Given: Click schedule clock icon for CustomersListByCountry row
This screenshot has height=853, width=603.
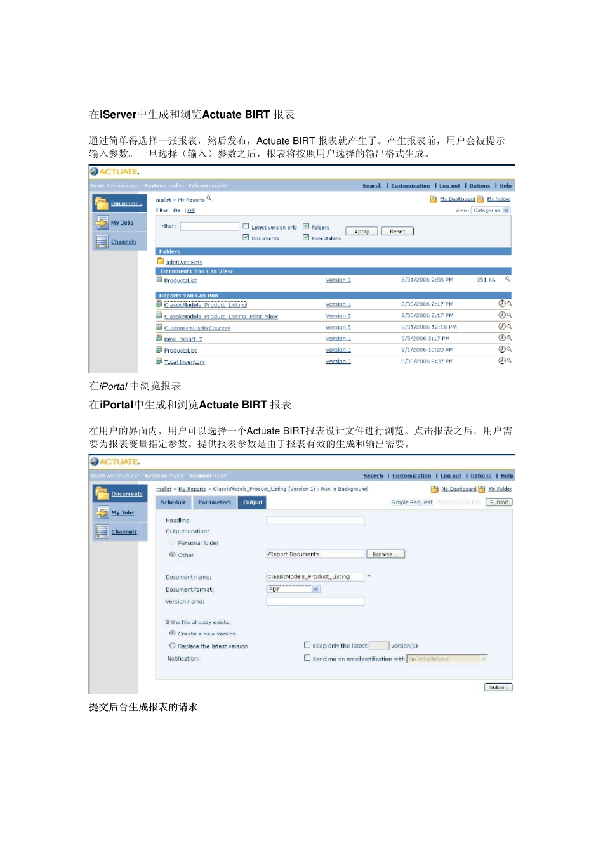Looking at the screenshot, I should (501, 327).
